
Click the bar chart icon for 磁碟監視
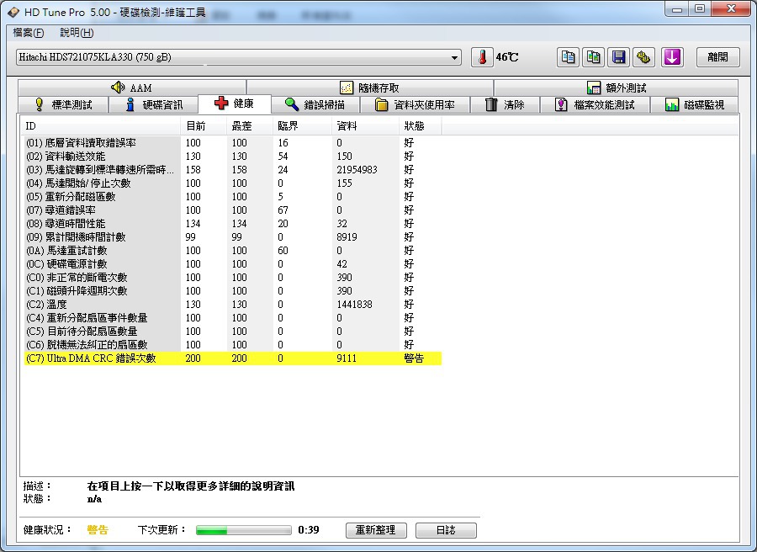coord(671,104)
